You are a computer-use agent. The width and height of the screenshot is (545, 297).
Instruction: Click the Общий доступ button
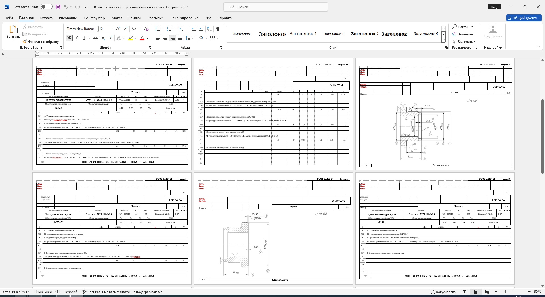click(524, 18)
